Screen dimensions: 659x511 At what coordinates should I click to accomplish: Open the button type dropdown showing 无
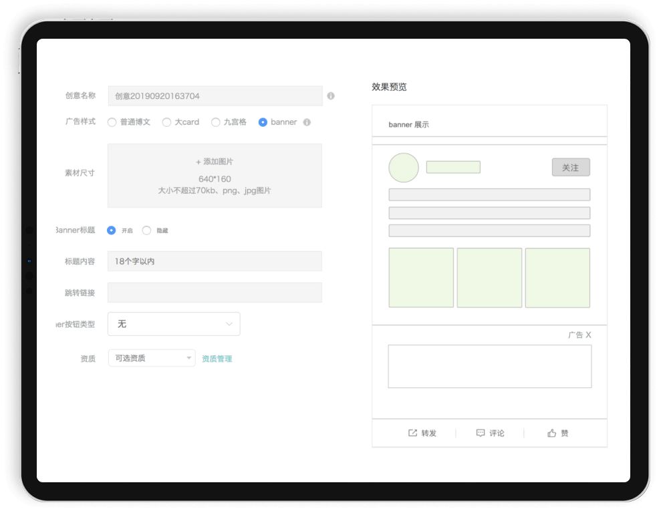tap(174, 324)
